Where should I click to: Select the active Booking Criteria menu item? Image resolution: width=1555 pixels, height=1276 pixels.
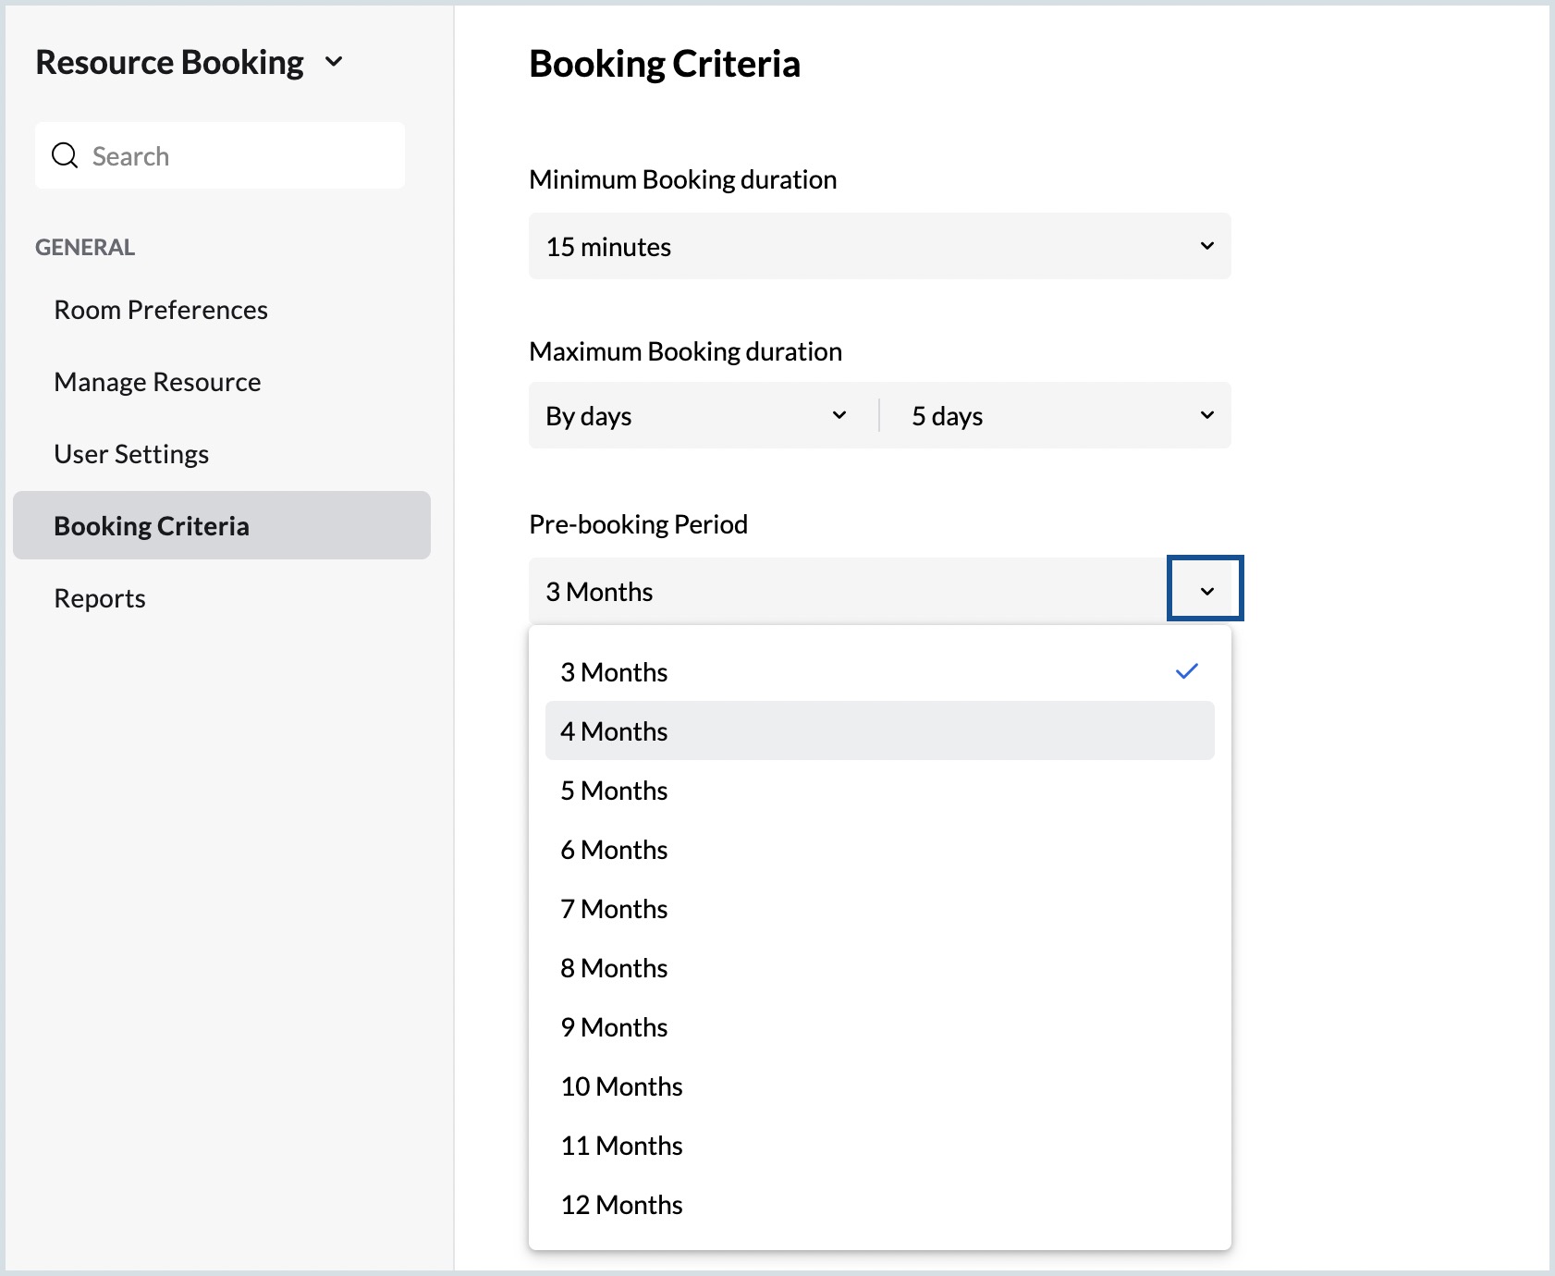click(152, 525)
